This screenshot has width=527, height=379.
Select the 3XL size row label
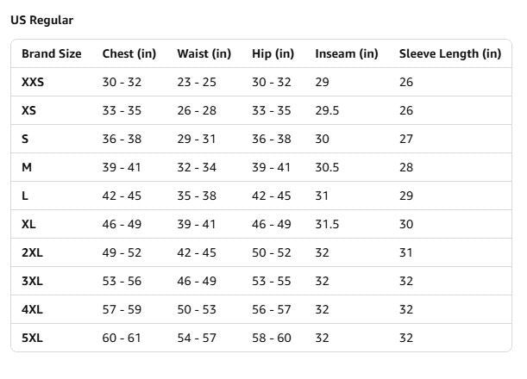pos(32,281)
